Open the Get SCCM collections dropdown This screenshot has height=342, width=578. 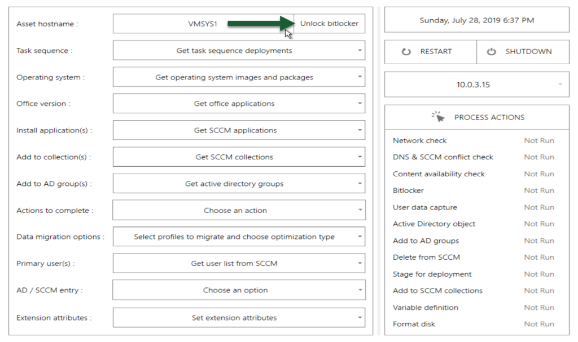point(239,157)
